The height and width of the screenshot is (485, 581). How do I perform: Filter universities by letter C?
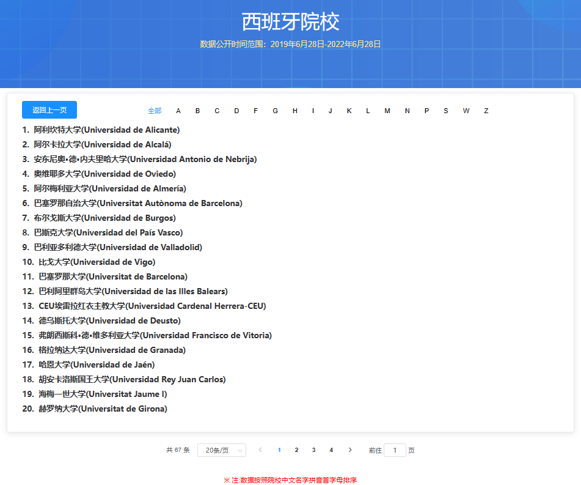(x=217, y=111)
